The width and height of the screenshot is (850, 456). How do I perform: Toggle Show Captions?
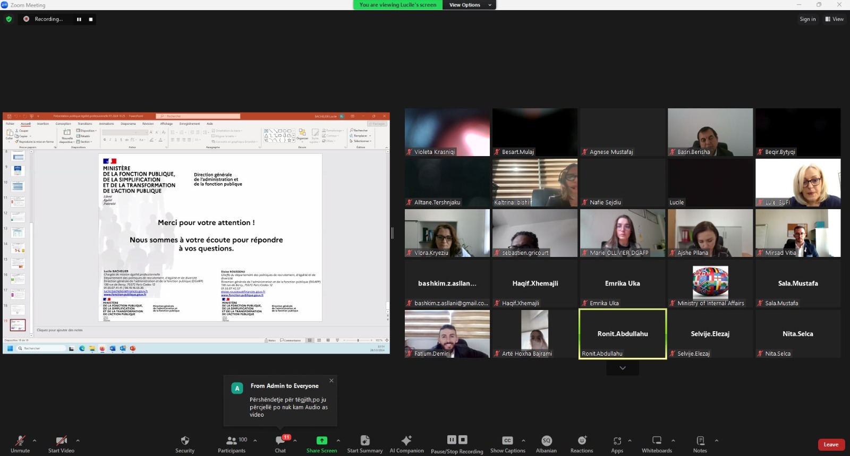(507, 441)
